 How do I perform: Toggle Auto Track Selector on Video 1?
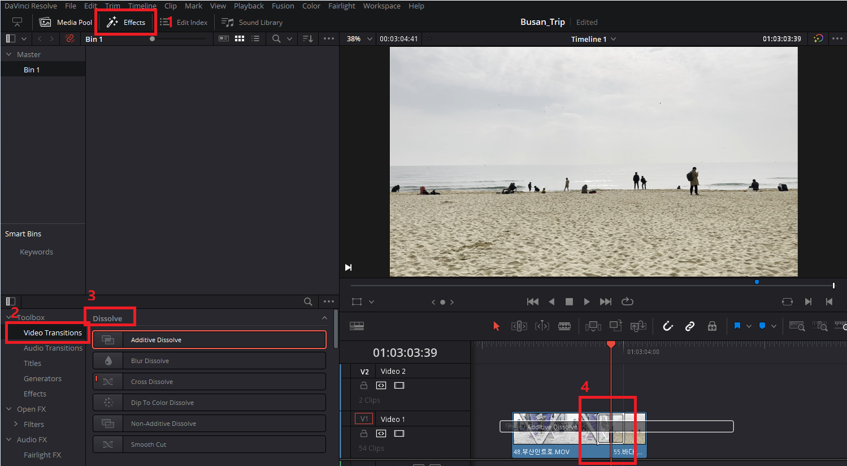tap(381, 434)
